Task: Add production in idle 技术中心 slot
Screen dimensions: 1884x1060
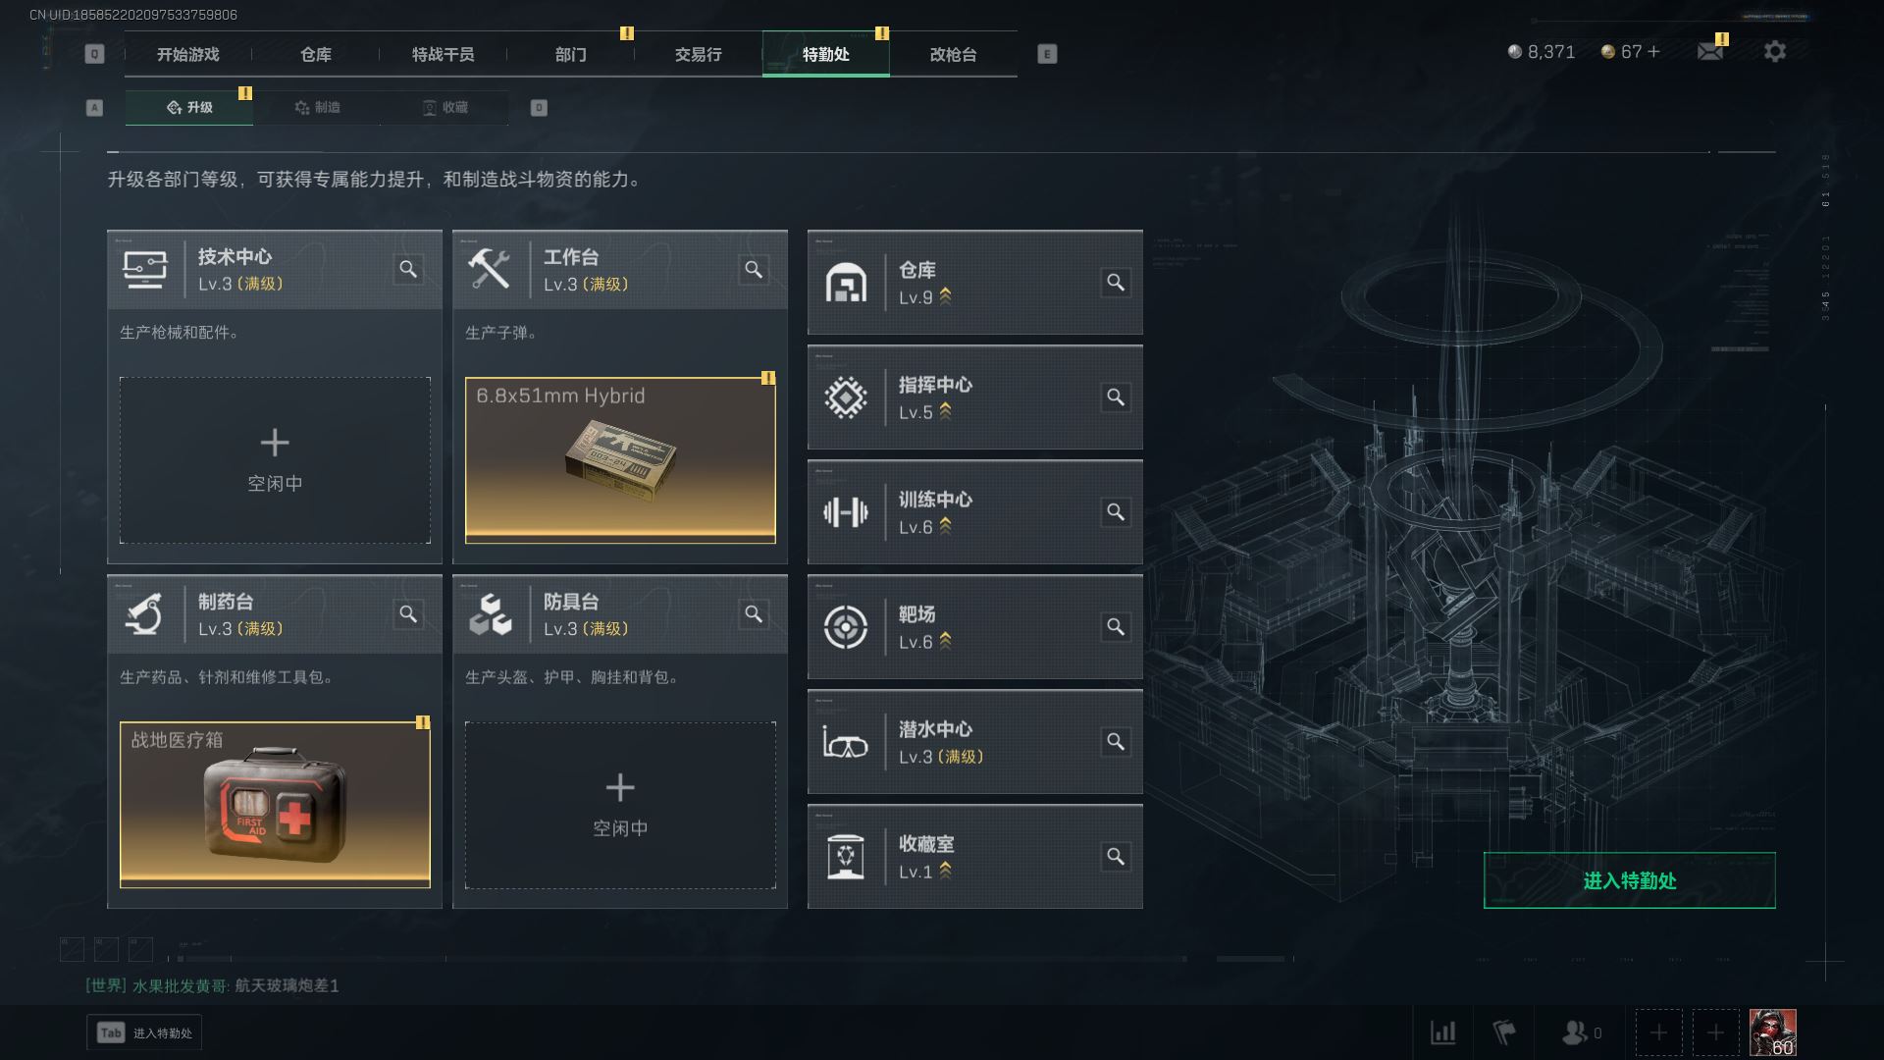Action: 275,460
